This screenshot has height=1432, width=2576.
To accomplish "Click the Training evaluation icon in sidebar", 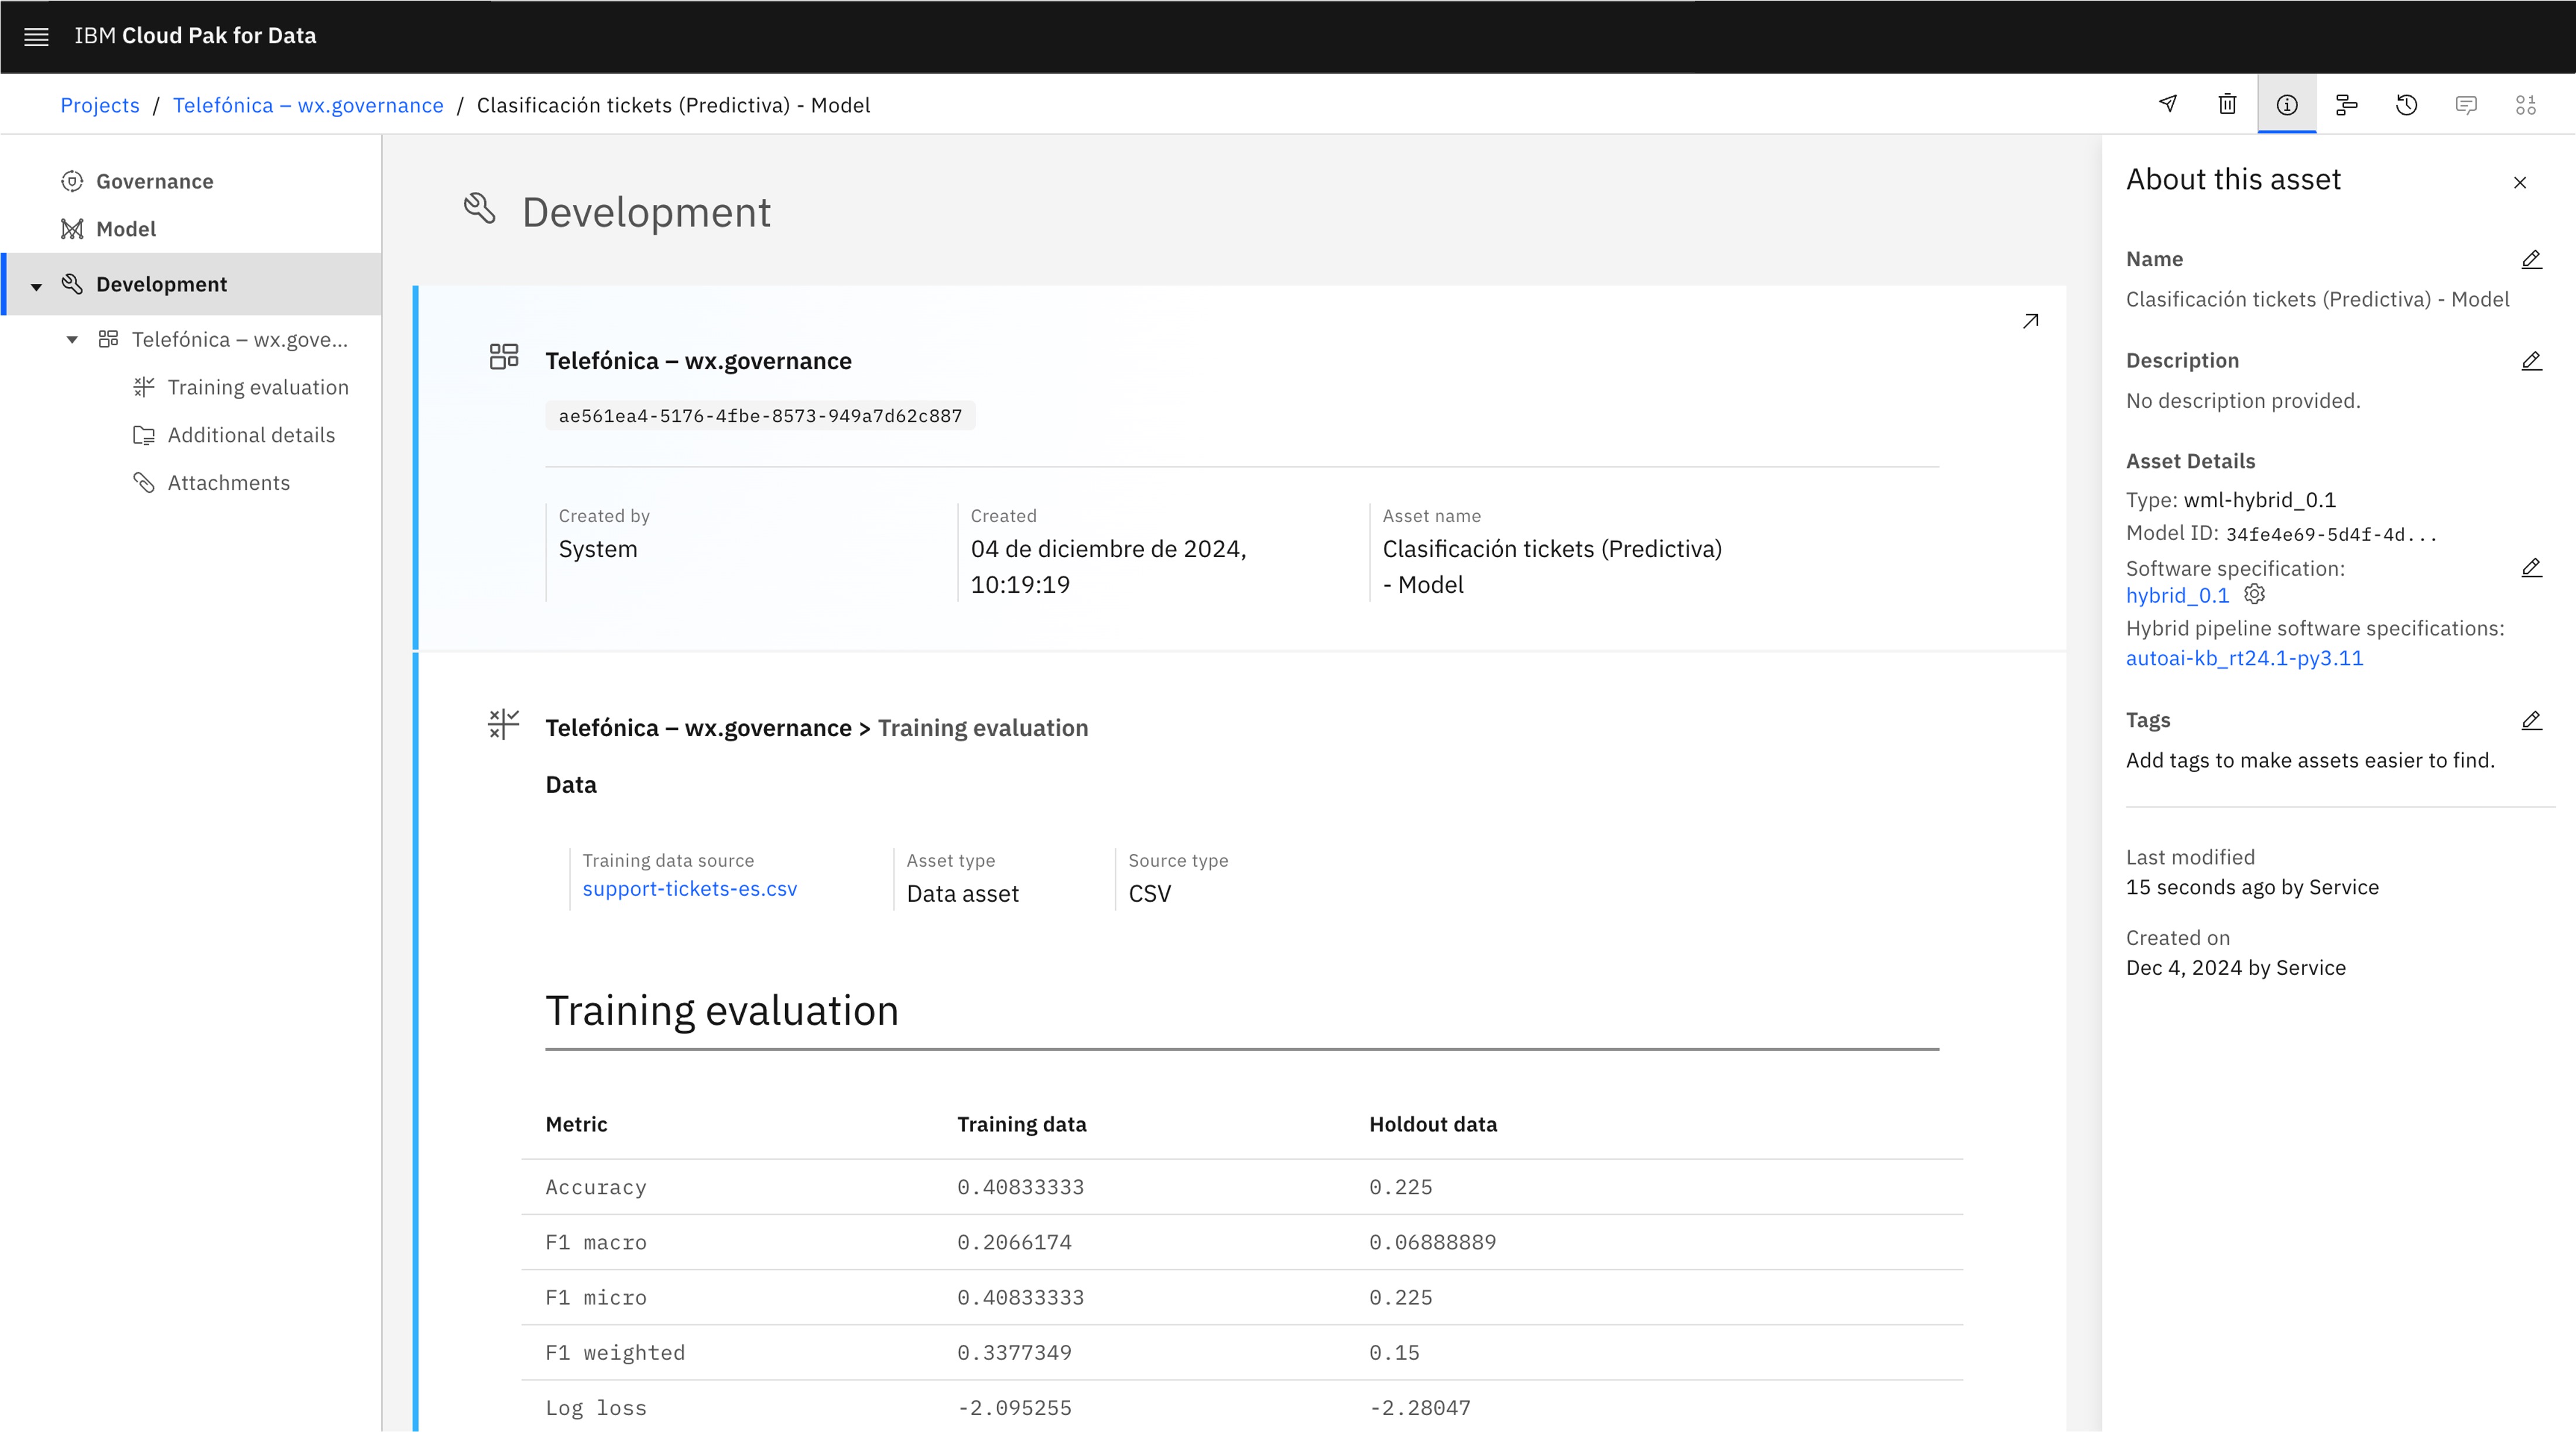I will [144, 387].
